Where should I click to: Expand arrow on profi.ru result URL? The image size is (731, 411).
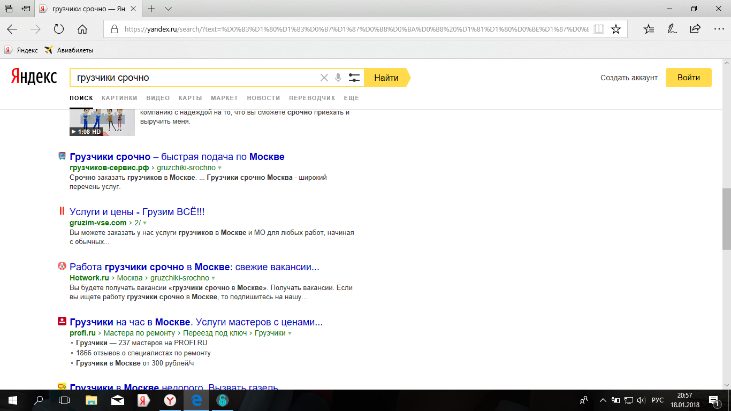tap(290, 333)
